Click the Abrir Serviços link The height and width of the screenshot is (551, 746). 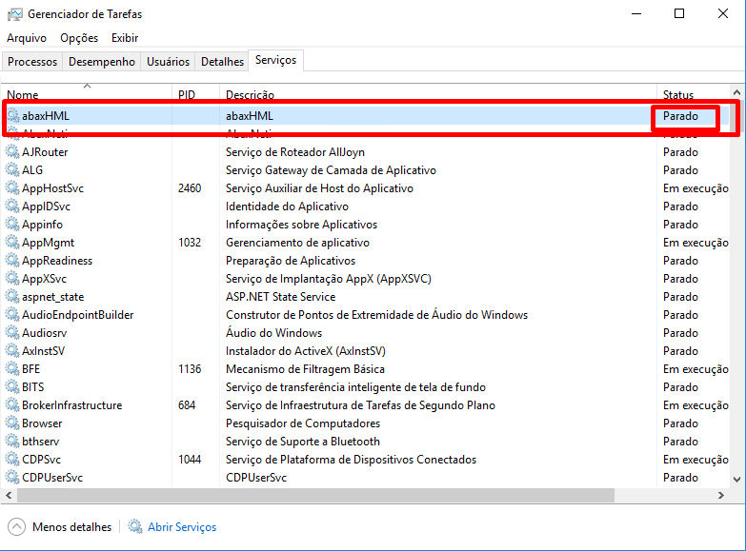(182, 527)
